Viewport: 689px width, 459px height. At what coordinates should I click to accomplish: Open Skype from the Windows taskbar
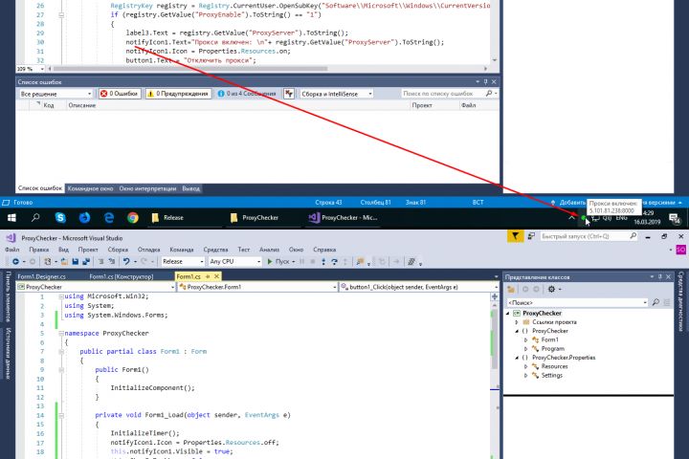pyautogui.click(x=60, y=217)
